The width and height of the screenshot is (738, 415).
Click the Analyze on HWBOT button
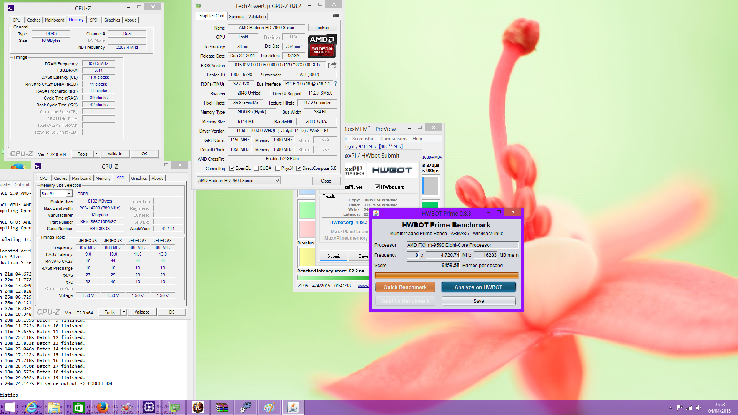478,287
